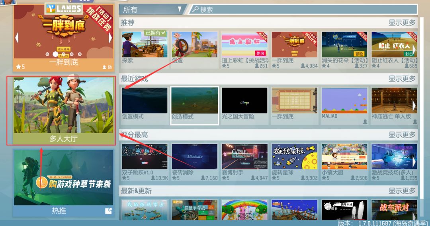Open the 战车派对 thumbnail in 最新&更新
Screen dimensions: 430x226
point(394,210)
